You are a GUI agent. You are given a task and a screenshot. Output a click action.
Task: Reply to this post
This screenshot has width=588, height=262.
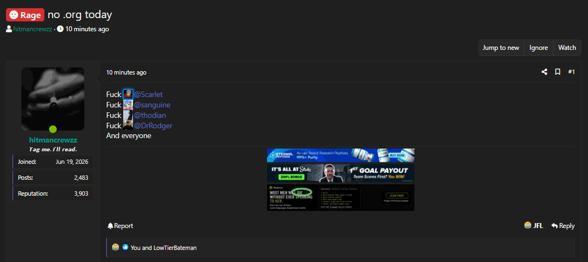[563, 226]
